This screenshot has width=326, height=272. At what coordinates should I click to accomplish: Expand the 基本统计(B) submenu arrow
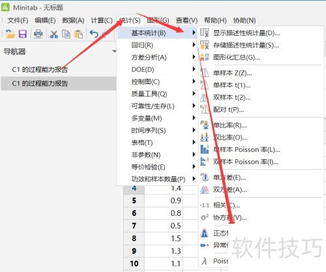tap(194, 33)
